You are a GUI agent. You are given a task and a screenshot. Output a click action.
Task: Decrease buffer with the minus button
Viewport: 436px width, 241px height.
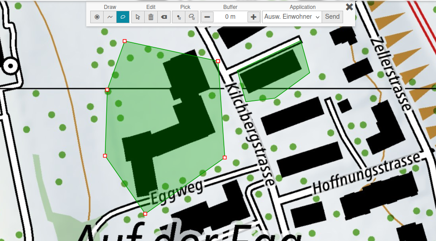pyautogui.click(x=207, y=17)
